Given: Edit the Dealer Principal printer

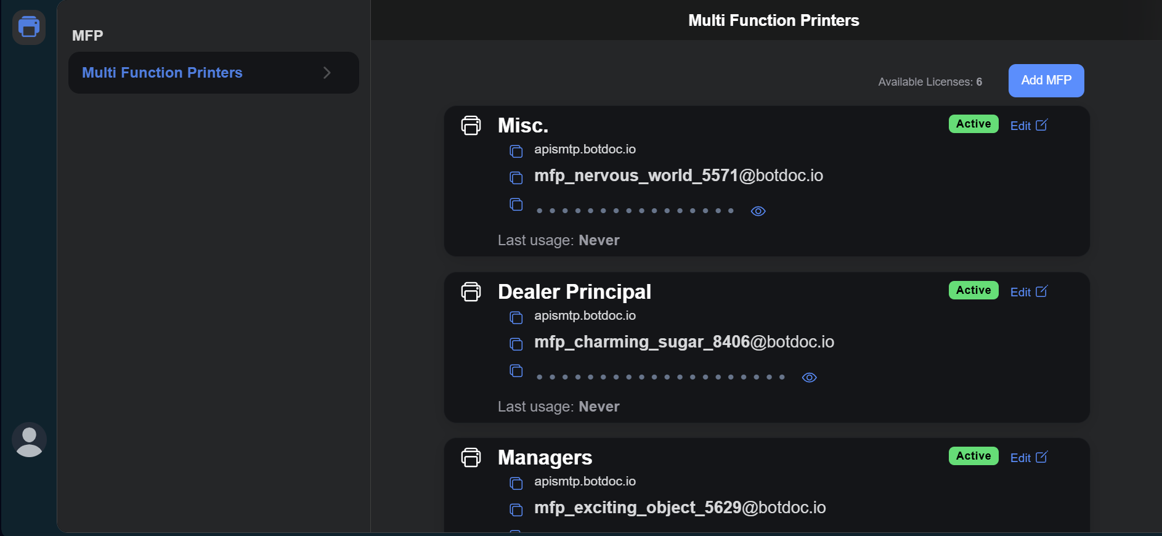Looking at the screenshot, I should (1028, 292).
